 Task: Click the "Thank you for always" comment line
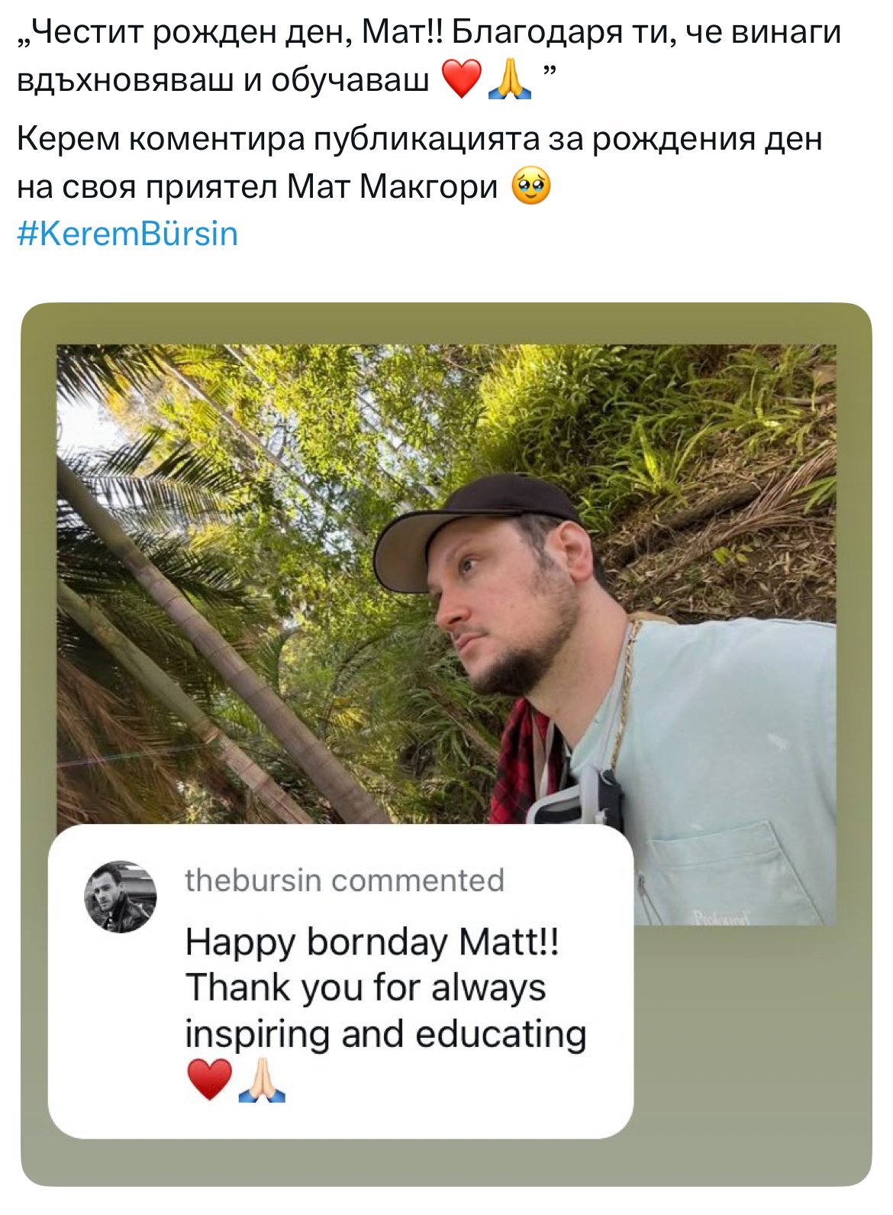click(366, 987)
